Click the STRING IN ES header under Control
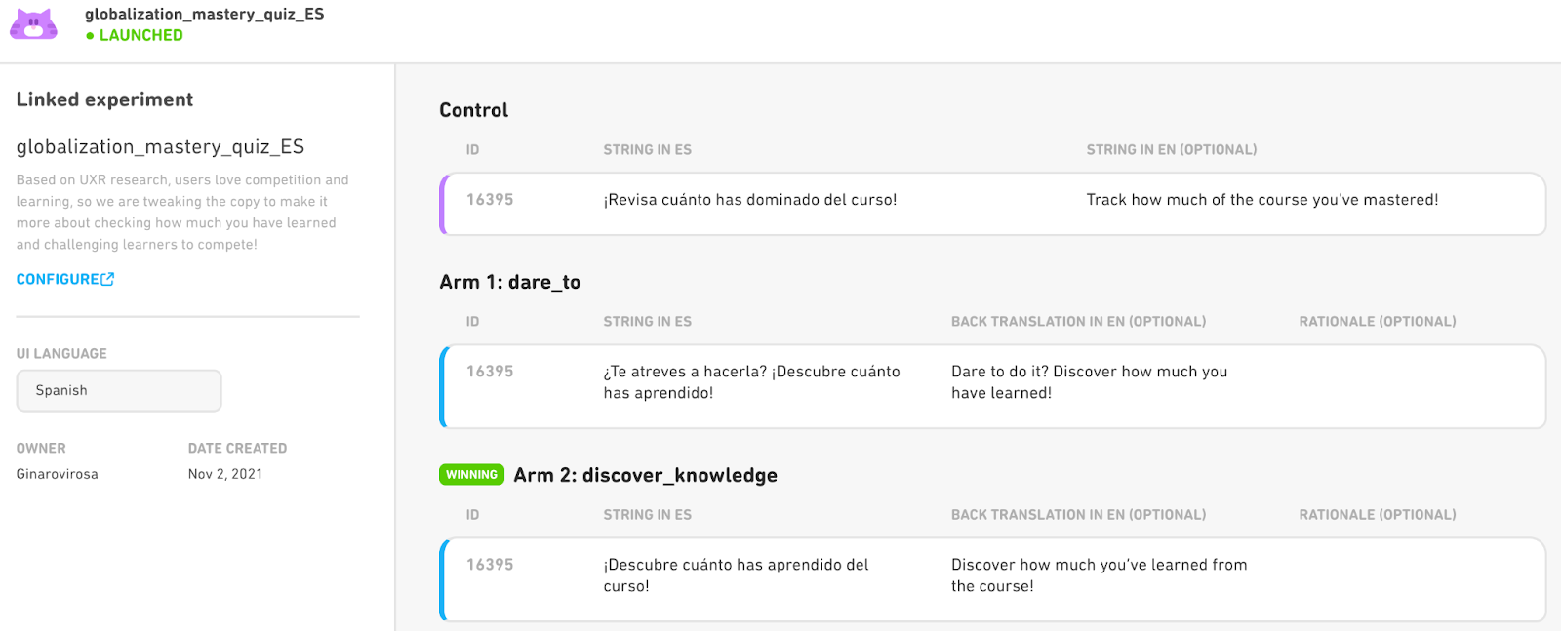Viewport: 1561px width, 631px height. tap(647, 150)
